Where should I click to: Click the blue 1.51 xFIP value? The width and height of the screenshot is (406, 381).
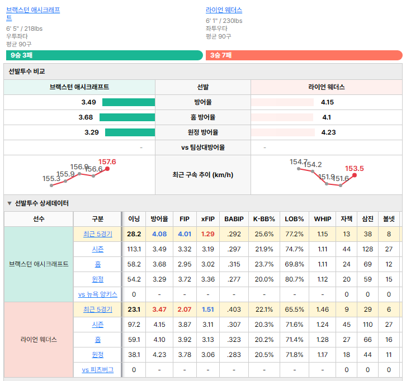(x=208, y=309)
